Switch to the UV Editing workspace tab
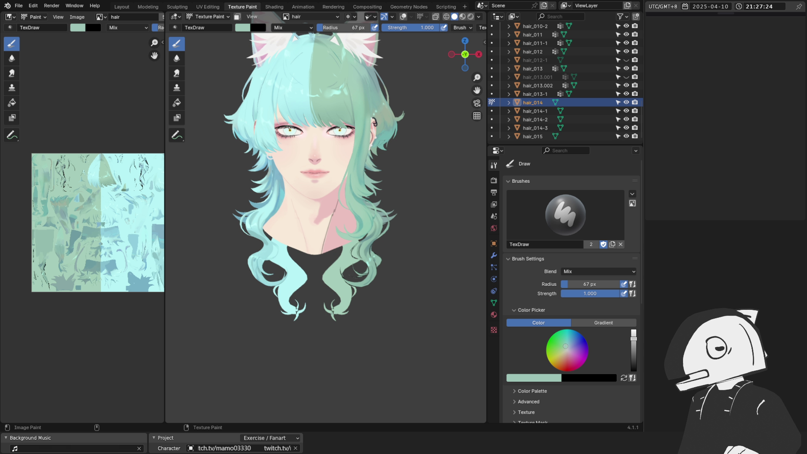 coord(208,7)
